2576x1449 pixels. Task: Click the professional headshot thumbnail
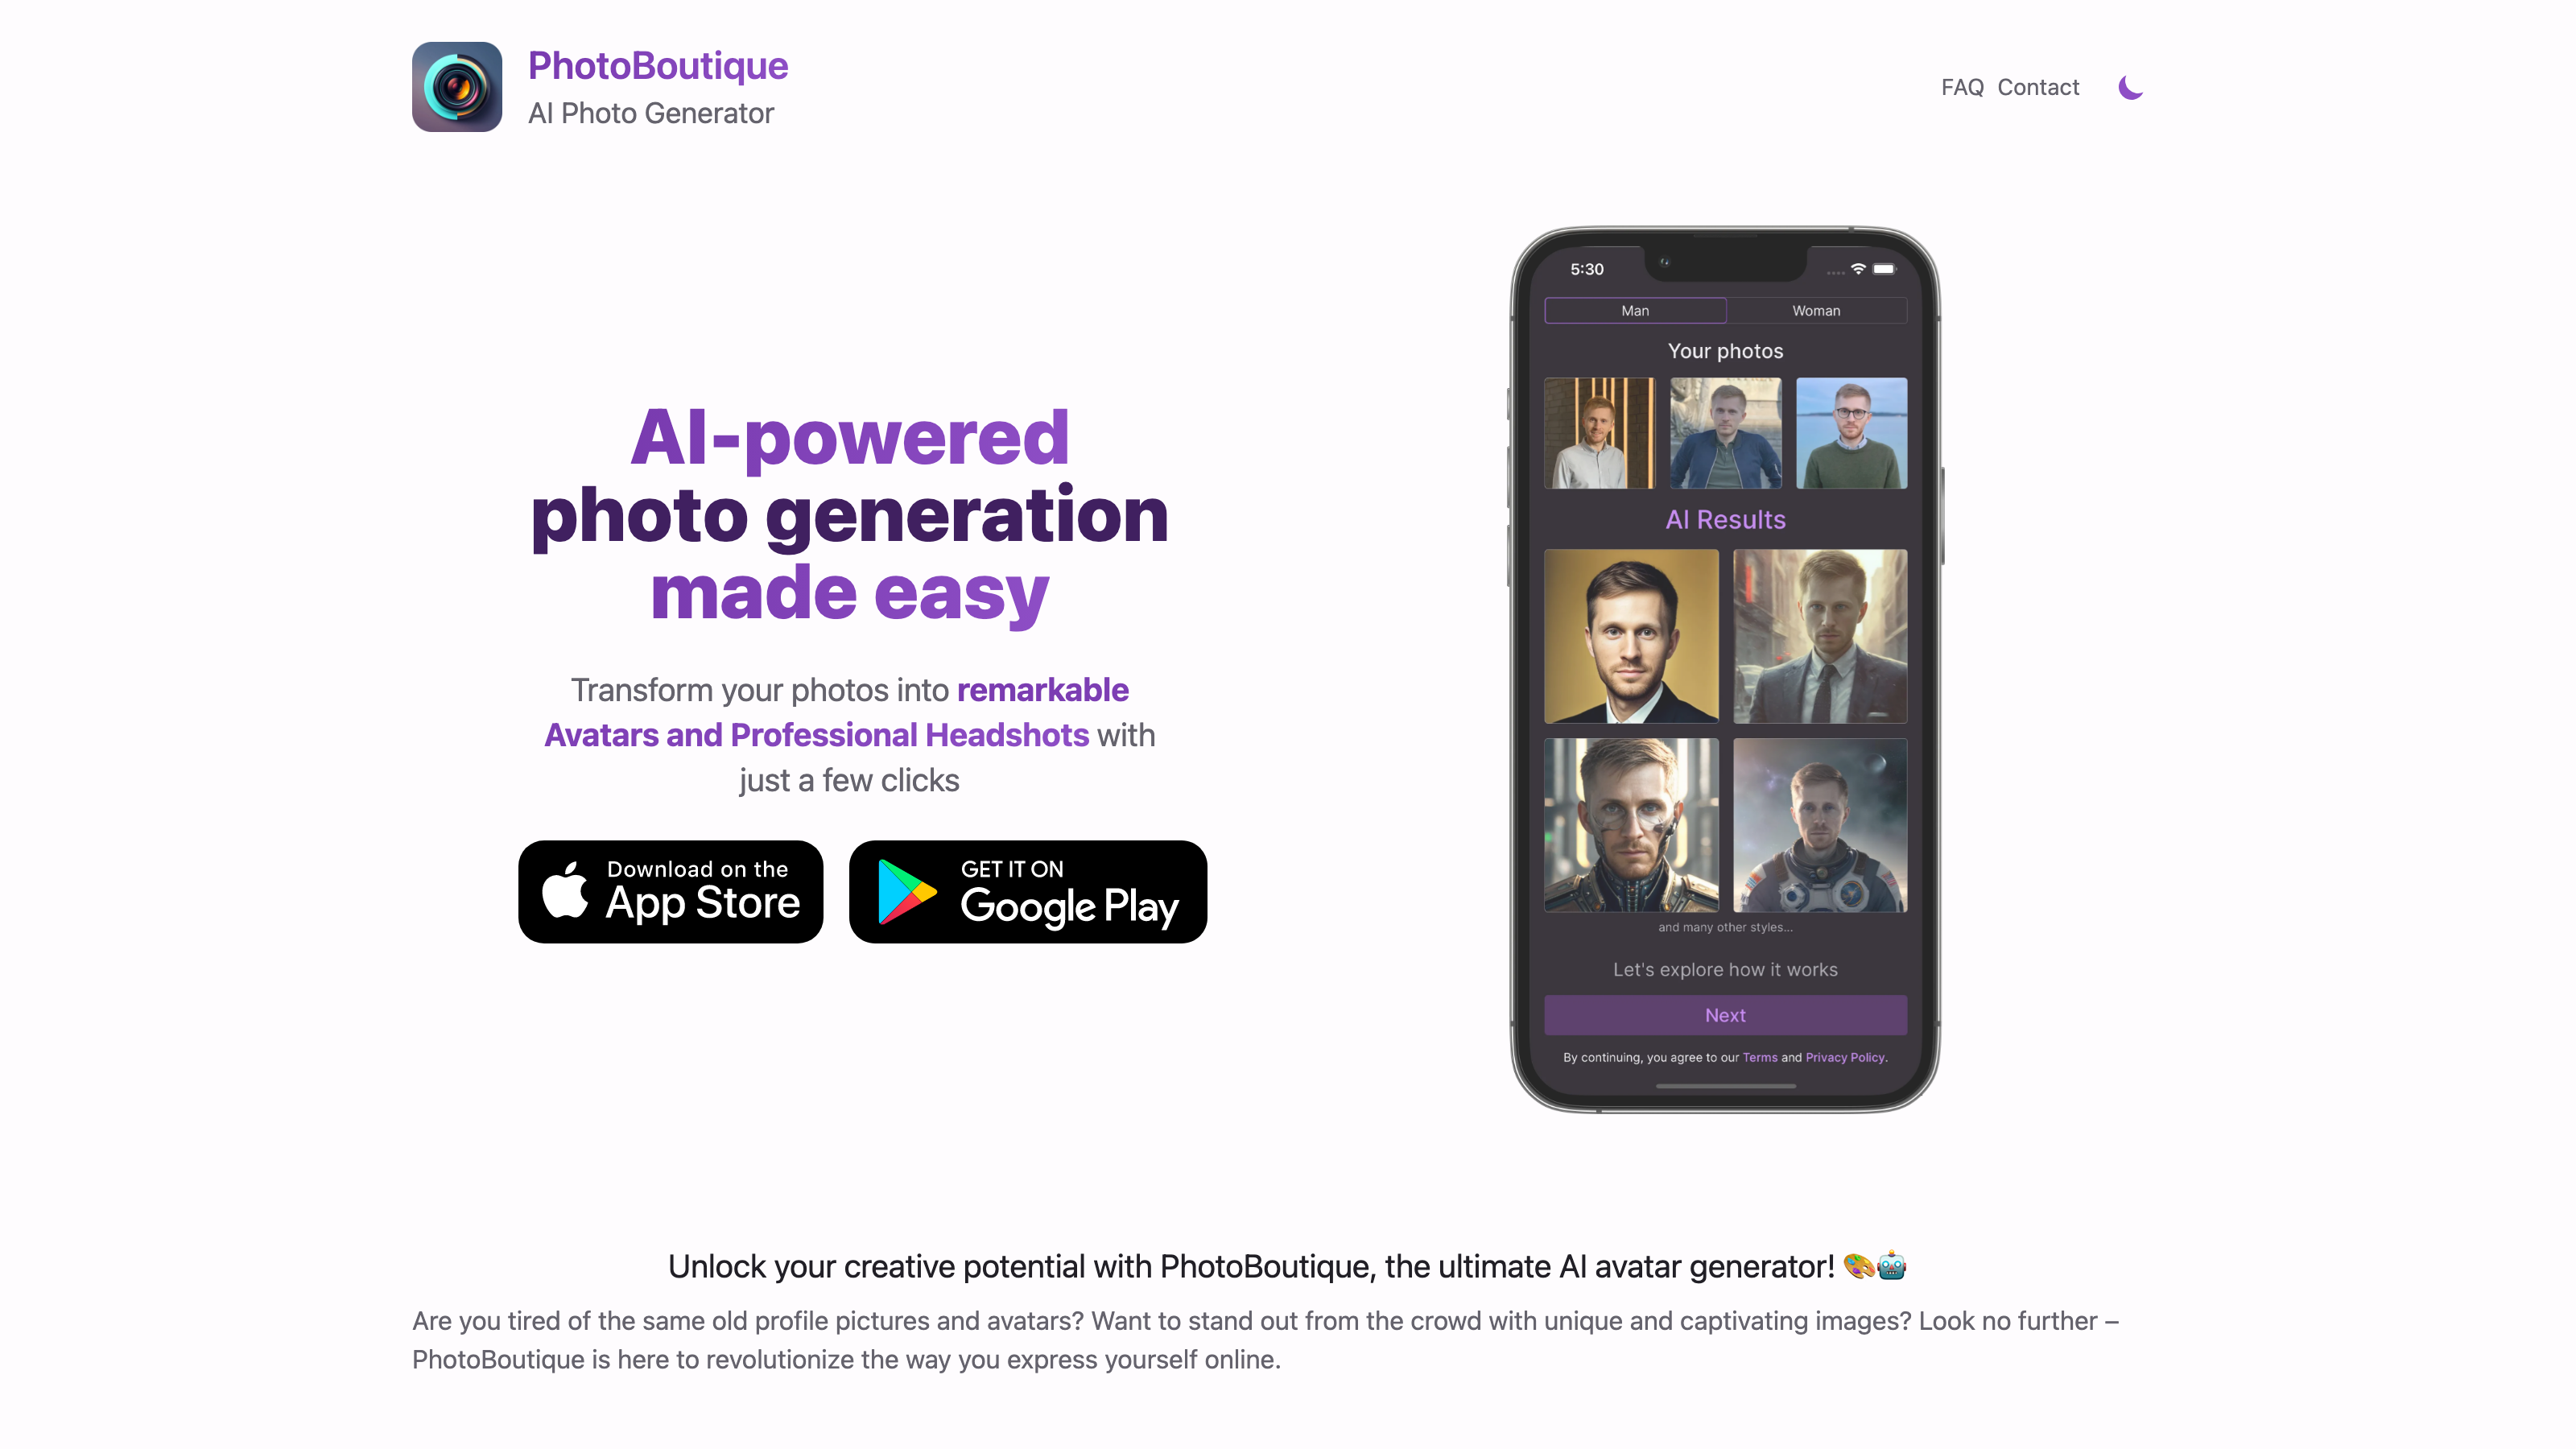[1631, 637]
